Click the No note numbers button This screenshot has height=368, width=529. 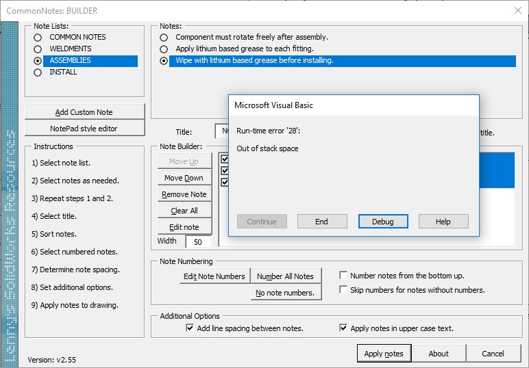[286, 293]
